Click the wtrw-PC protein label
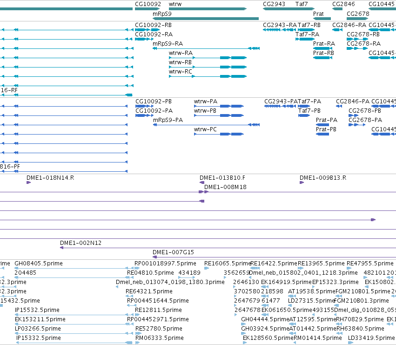 (205, 129)
